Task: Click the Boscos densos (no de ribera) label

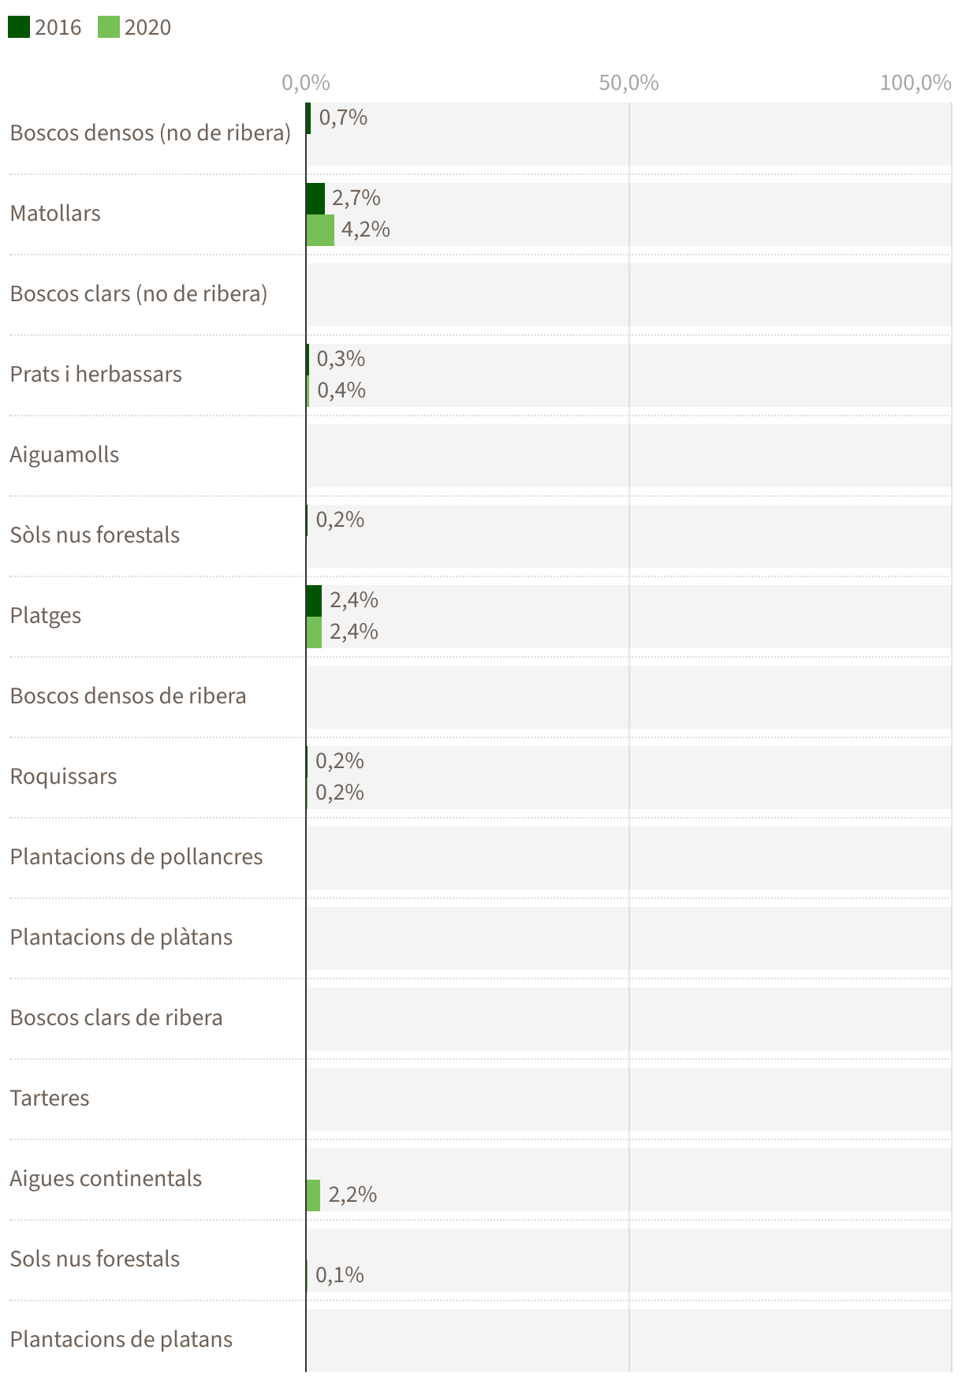Action: [151, 132]
